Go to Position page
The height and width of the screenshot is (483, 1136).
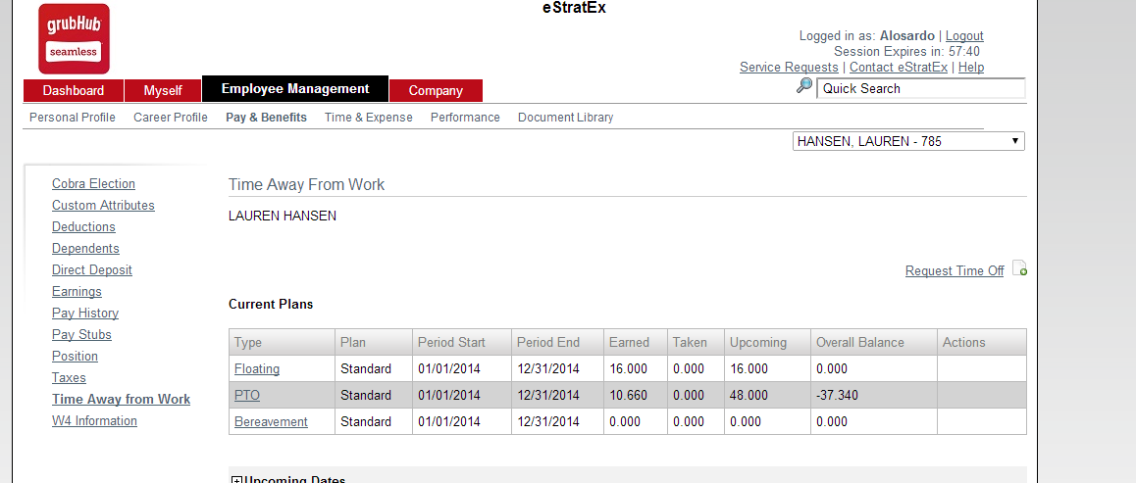pos(75,356)
